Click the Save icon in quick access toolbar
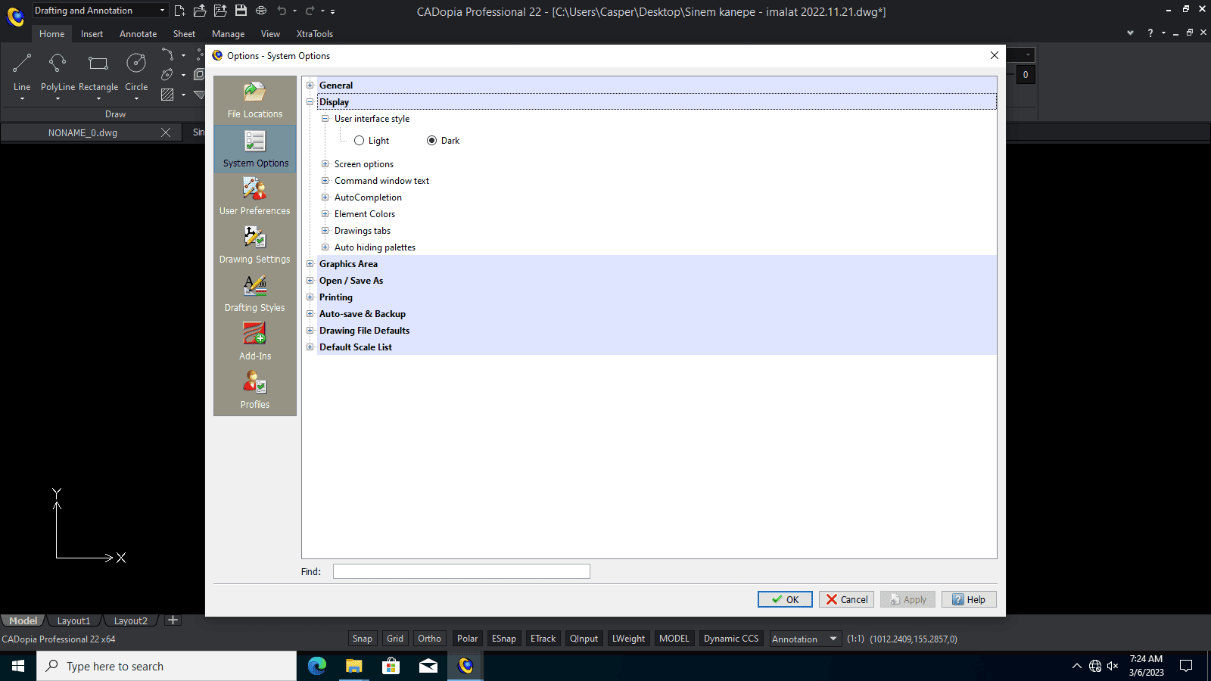Image resolution: width=1211 pixels, height=681 pixels. pos(241,11)
